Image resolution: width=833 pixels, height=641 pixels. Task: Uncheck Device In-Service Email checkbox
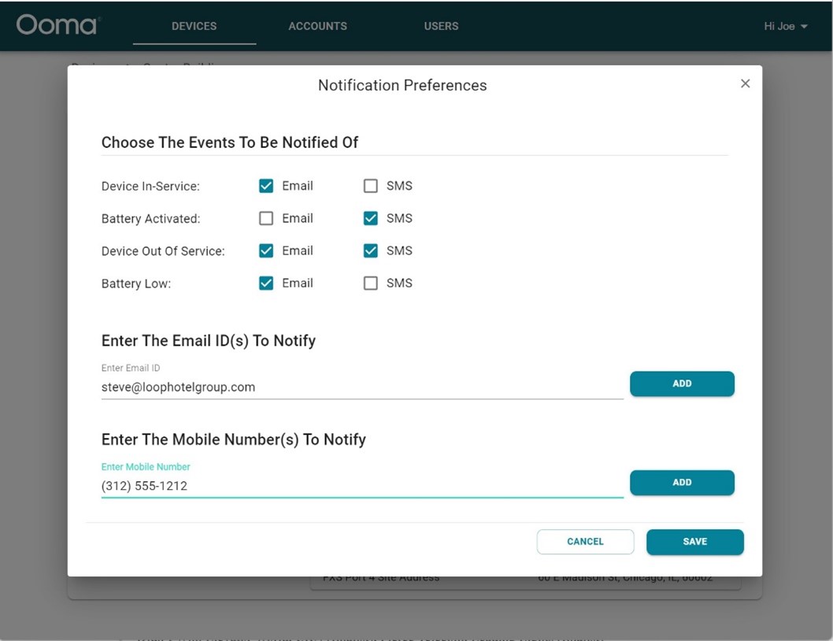tap(266, 186)
